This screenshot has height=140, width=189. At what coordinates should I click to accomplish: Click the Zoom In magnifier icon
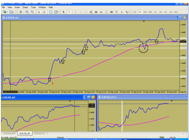(x=27, y=12)
